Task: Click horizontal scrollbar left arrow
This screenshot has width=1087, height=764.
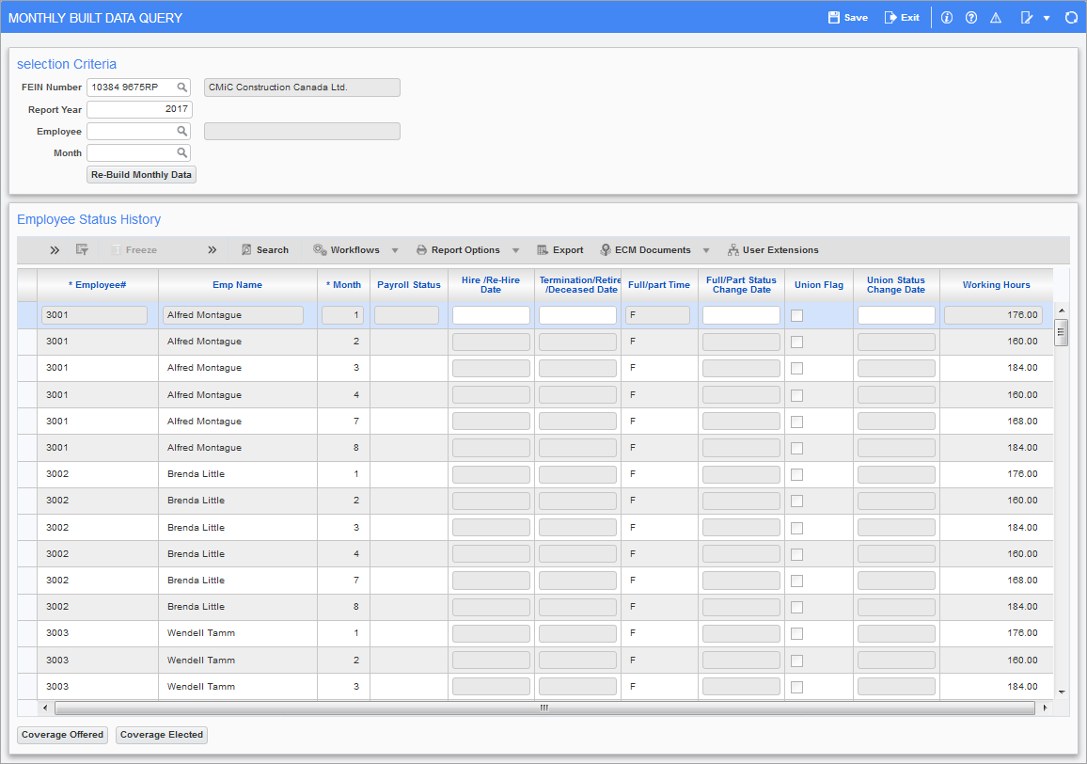Action: pyautogui.click(x=45, y=708)
